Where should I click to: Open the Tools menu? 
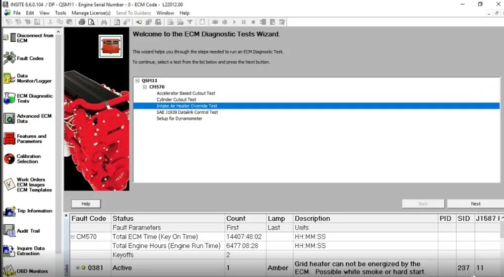(60, 13)
